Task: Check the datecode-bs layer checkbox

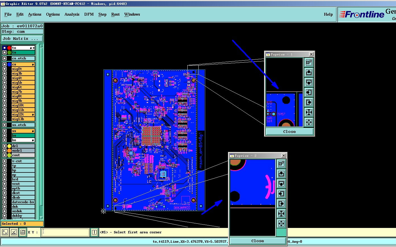Action: [5, 202]
